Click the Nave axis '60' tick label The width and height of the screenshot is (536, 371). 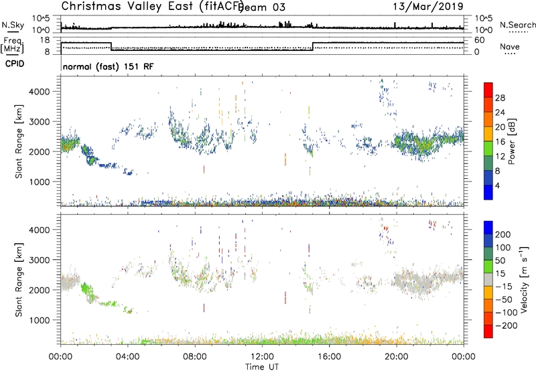click(x=480, y=40)
